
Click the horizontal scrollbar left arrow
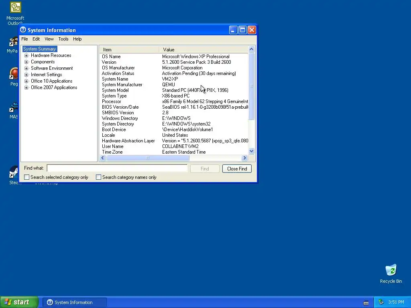(x=103, y=158)
